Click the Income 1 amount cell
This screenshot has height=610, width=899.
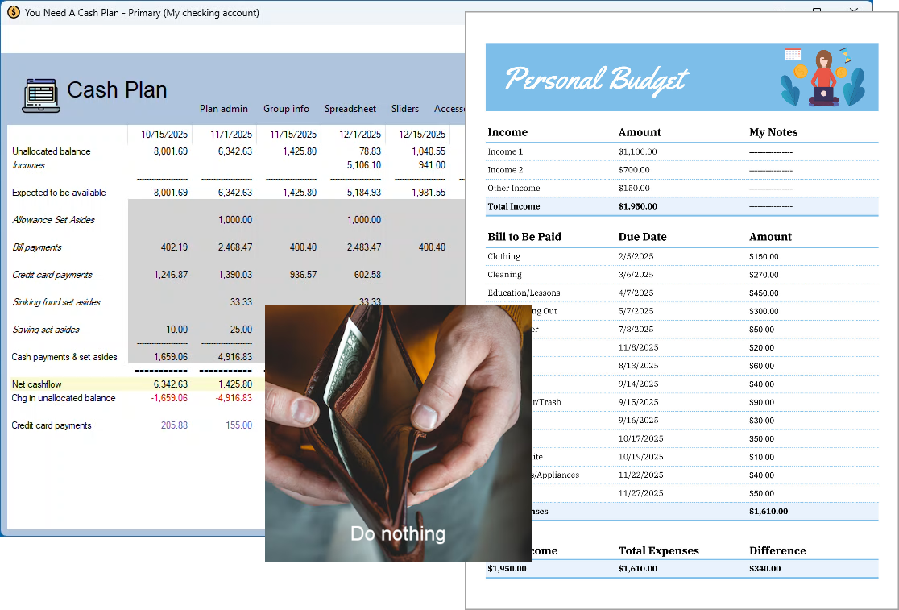tap(637, 151)
